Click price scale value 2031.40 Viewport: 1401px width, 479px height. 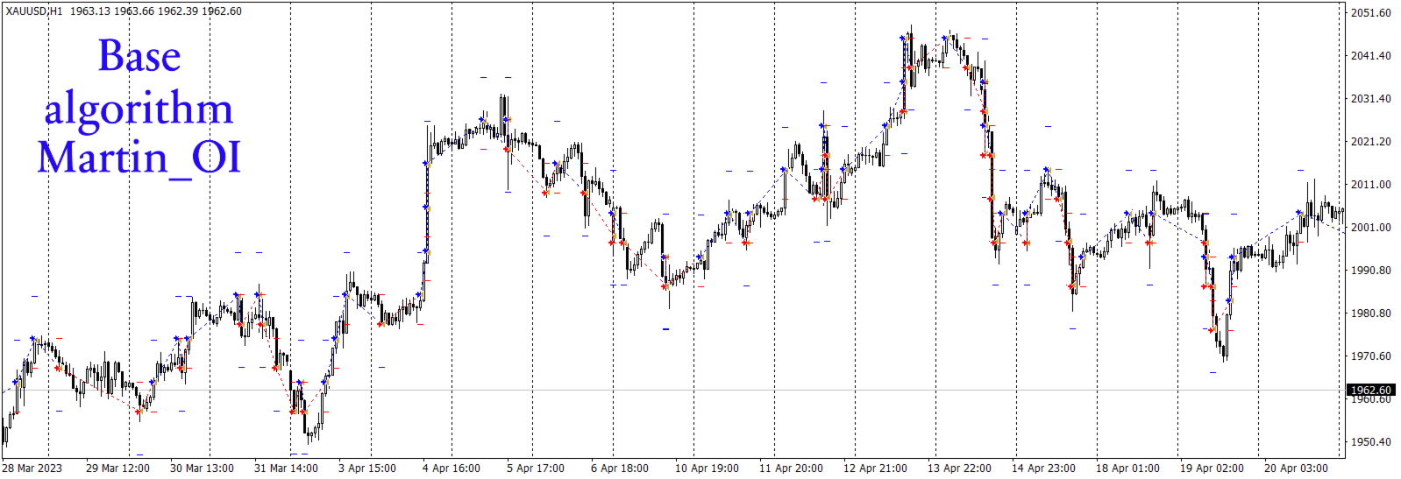[1370, 99]
